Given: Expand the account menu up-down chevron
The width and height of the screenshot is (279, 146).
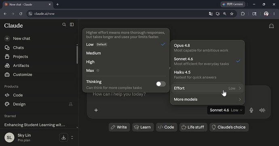Looking at the screenshot, I should [72, 138].
